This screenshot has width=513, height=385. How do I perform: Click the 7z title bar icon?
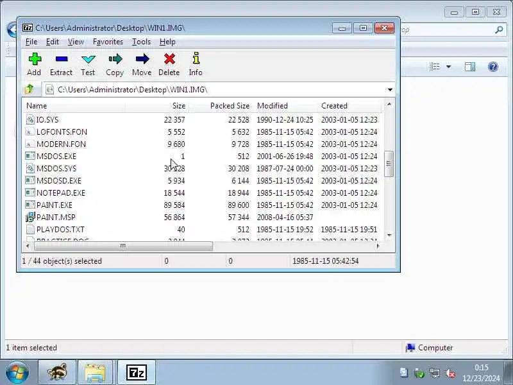28,28
